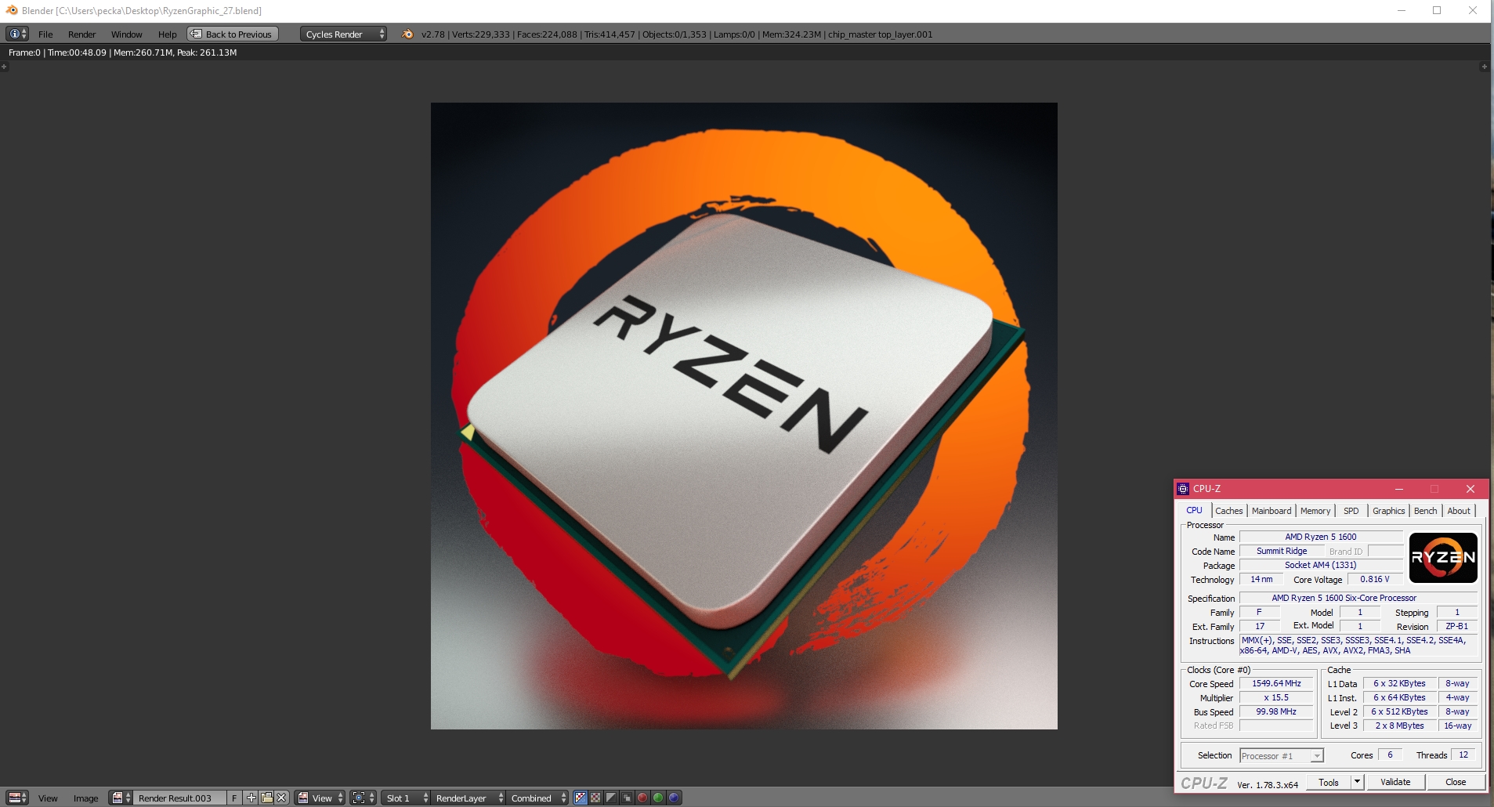Toggle the red channel display
The image size is (1494, 807).
tap(642, 798)
